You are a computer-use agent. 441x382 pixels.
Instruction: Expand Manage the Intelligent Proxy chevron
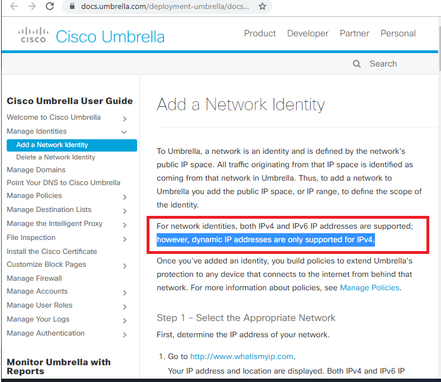tap(125, 225)
